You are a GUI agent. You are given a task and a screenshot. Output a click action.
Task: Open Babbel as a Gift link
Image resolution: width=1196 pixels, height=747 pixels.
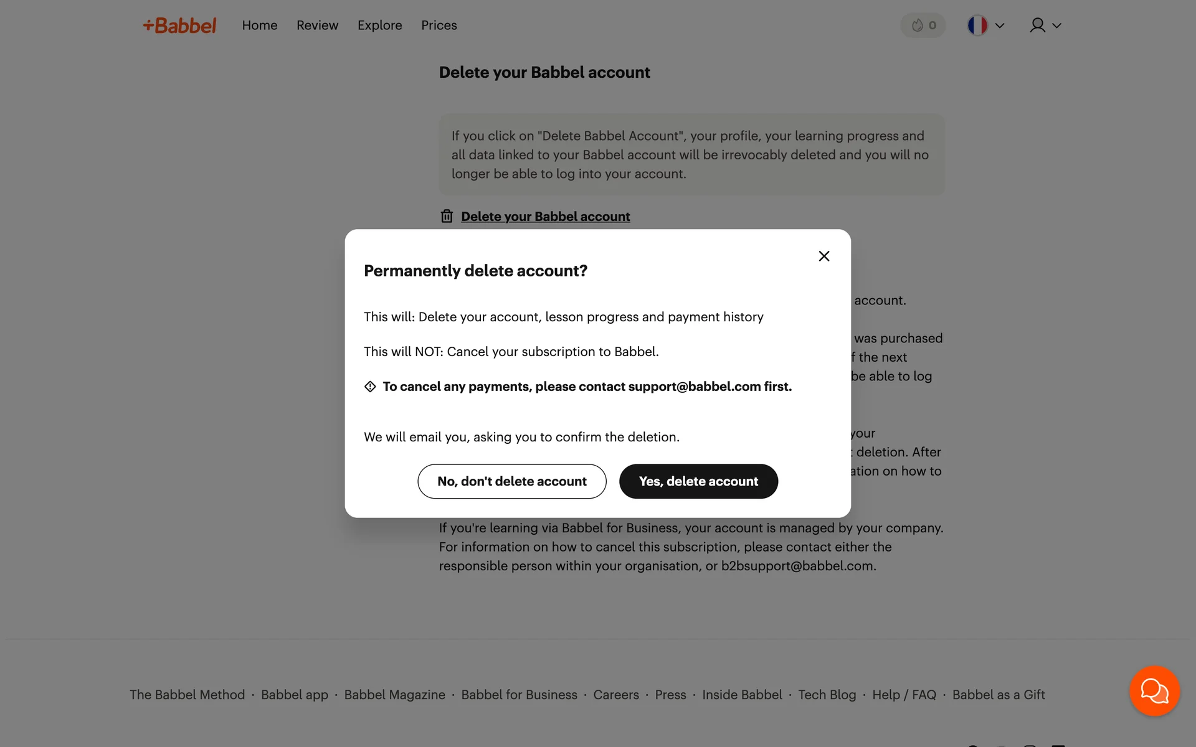click(999, 695)
